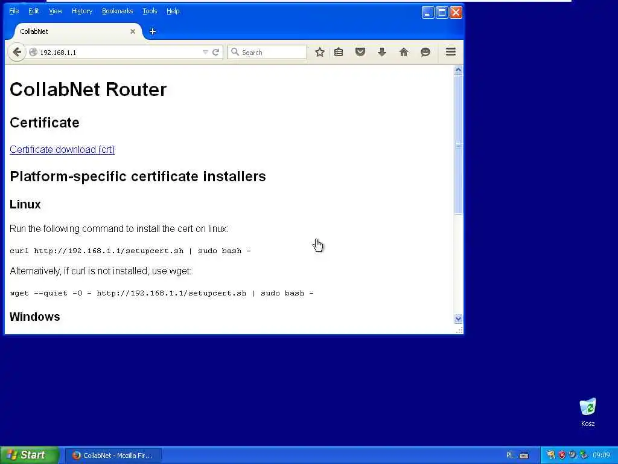Minimize the Firefox window

[x=428, y=12]
